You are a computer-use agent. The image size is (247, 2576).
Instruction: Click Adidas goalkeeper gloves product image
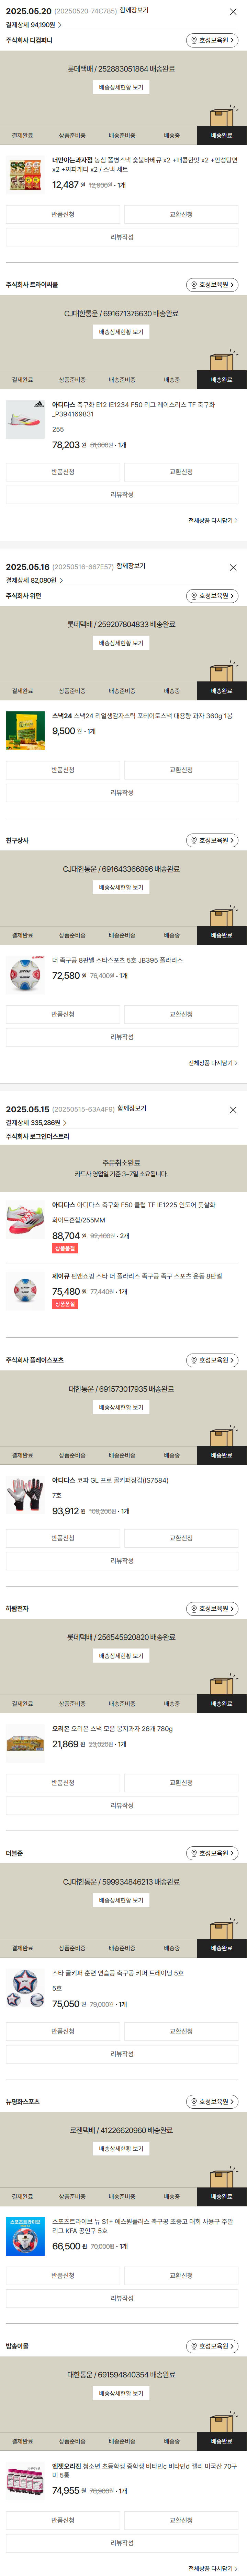click(25, 1494)
